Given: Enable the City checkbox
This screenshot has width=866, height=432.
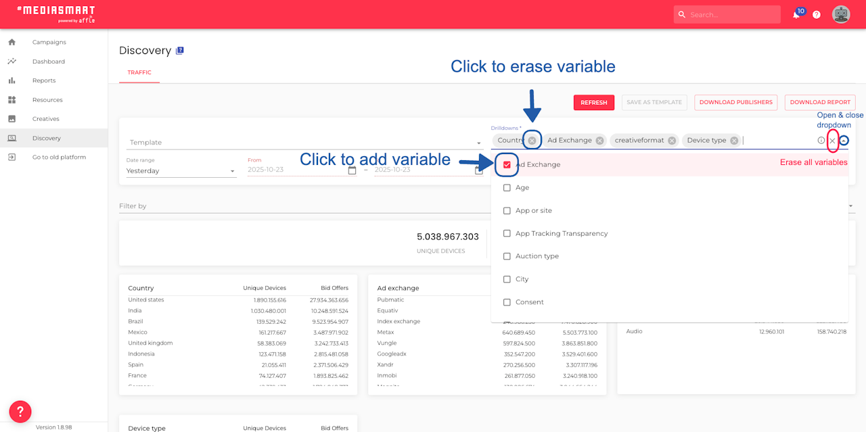Looking at the screenshot, I should coord(507,279).
